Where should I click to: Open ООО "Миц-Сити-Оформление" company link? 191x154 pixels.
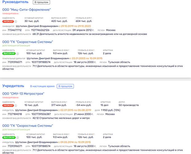coord(26,10)
